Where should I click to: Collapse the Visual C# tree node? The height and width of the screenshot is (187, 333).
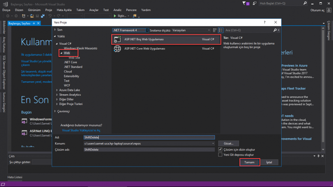(57, 44)
